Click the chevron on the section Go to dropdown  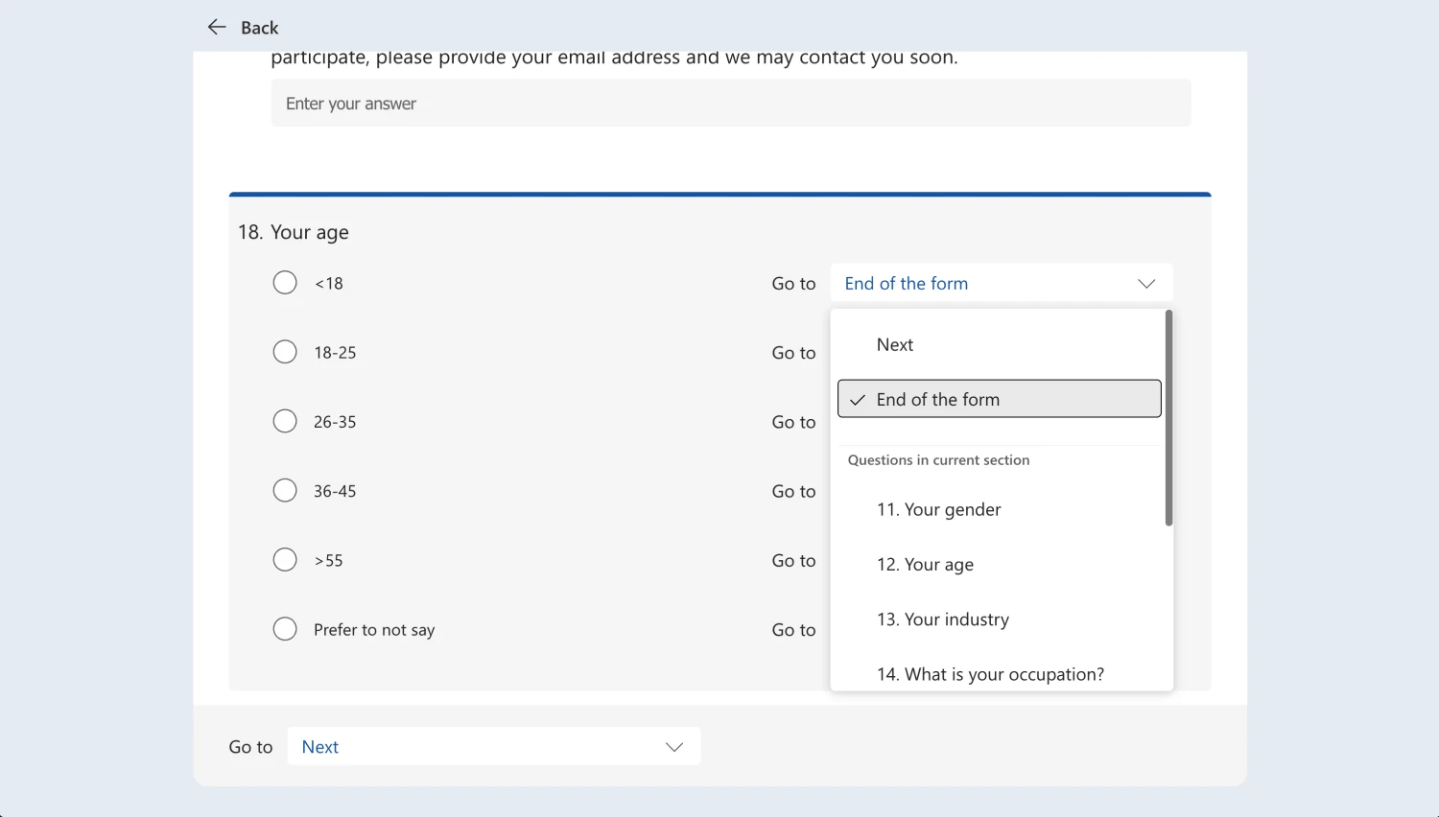pyautogui.click(x=674, y=747)
